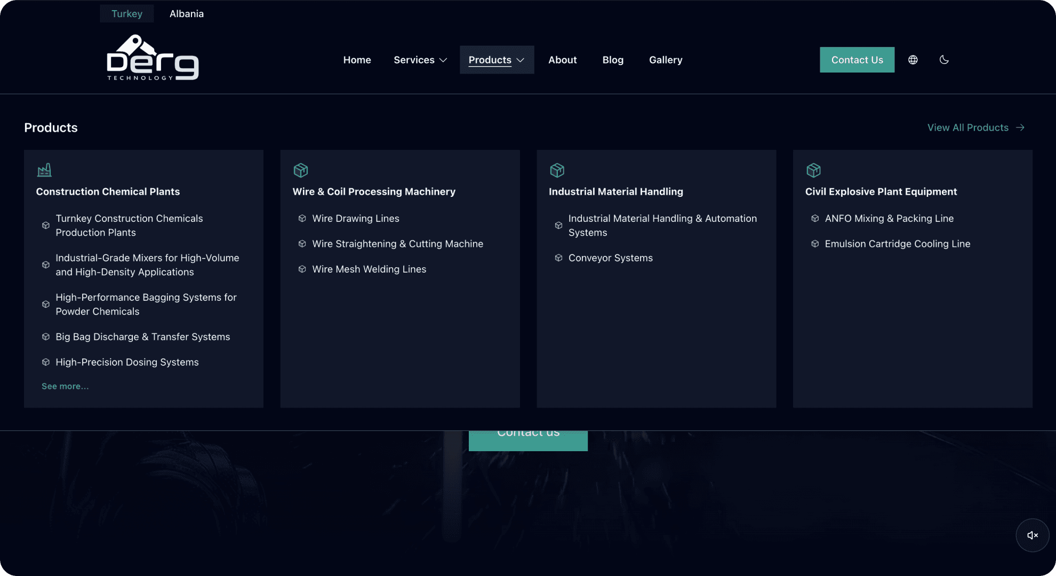The image size is (1056, 576).
Task: Click See more under Construction Chemical Plants
Action: (x=65, y=386)
